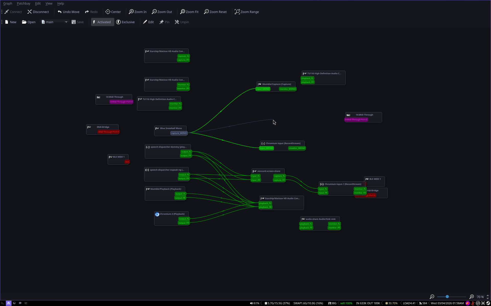Image resolution: width=491 pixels, height=306 pixels.
Task: Center the graph view
Action: pos(113,12)
